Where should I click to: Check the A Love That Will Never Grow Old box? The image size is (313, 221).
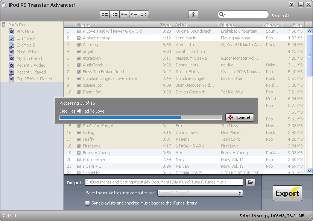click(x=79, y=31)
